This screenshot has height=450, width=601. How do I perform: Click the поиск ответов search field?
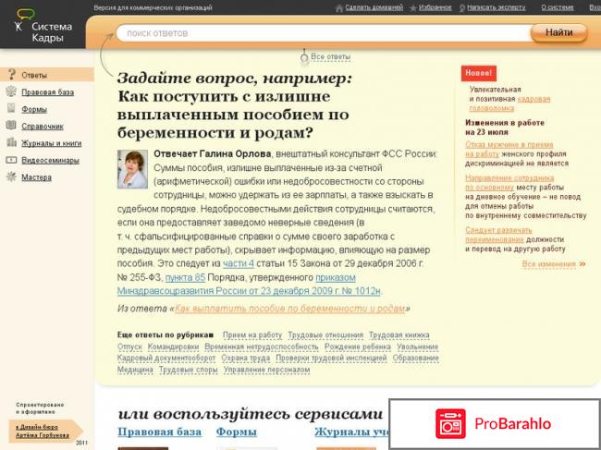click(324, 33)
